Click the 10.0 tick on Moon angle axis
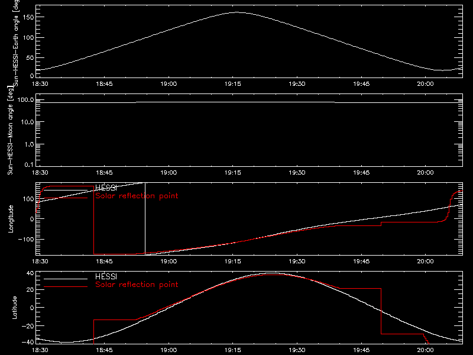The image size is (473, 355). pos(27,122)
